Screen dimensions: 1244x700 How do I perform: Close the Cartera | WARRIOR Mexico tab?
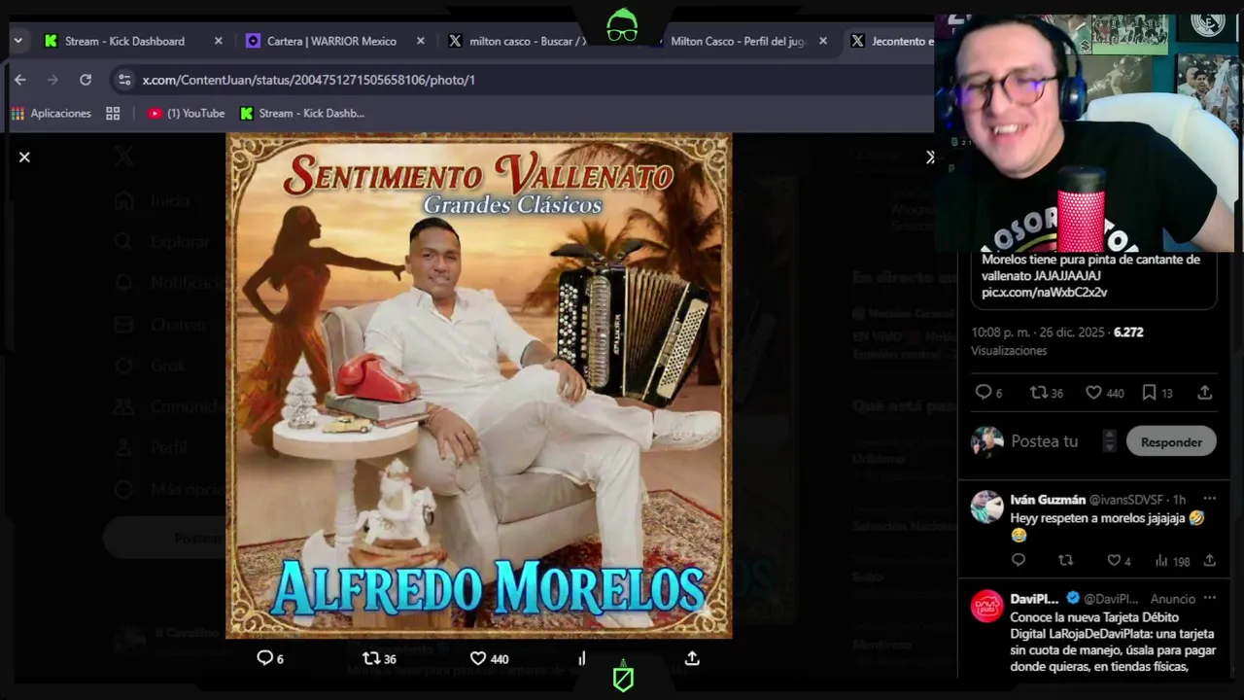pos(420,41)
